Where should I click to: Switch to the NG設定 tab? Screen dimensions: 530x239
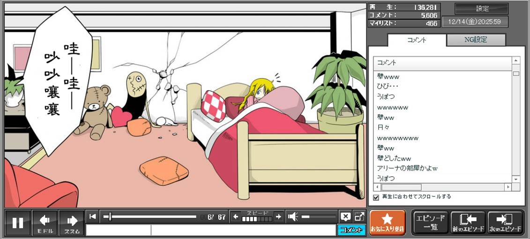(x=475, y=40)
